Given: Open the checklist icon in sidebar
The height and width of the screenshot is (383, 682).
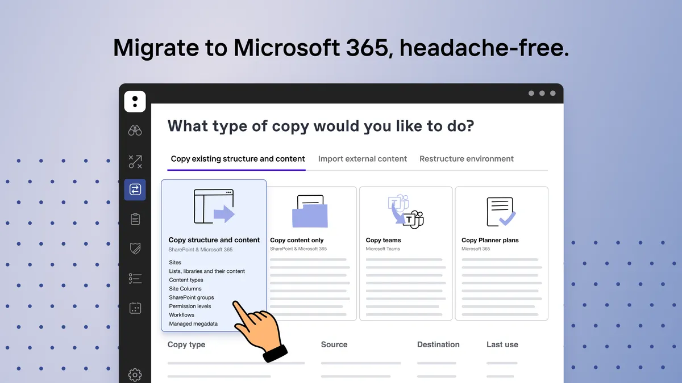Looking at the screenshot, I should (x=135, y=279).
